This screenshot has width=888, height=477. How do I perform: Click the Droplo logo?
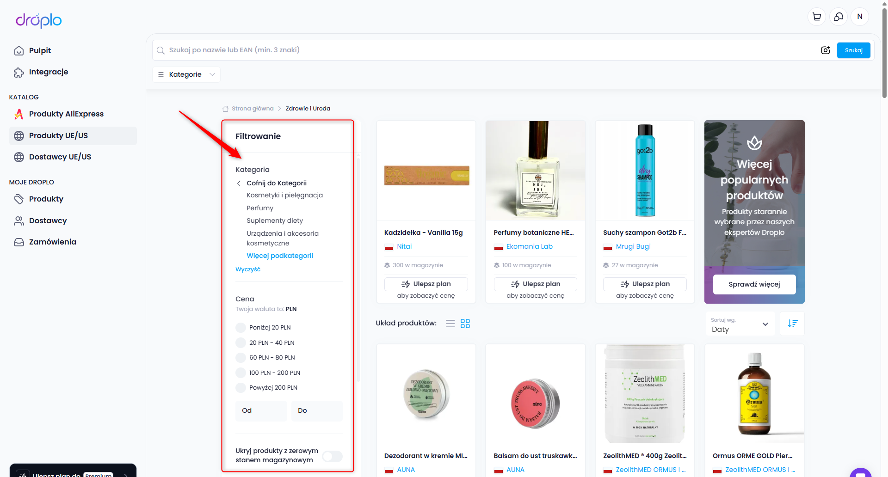pos(39,20)
